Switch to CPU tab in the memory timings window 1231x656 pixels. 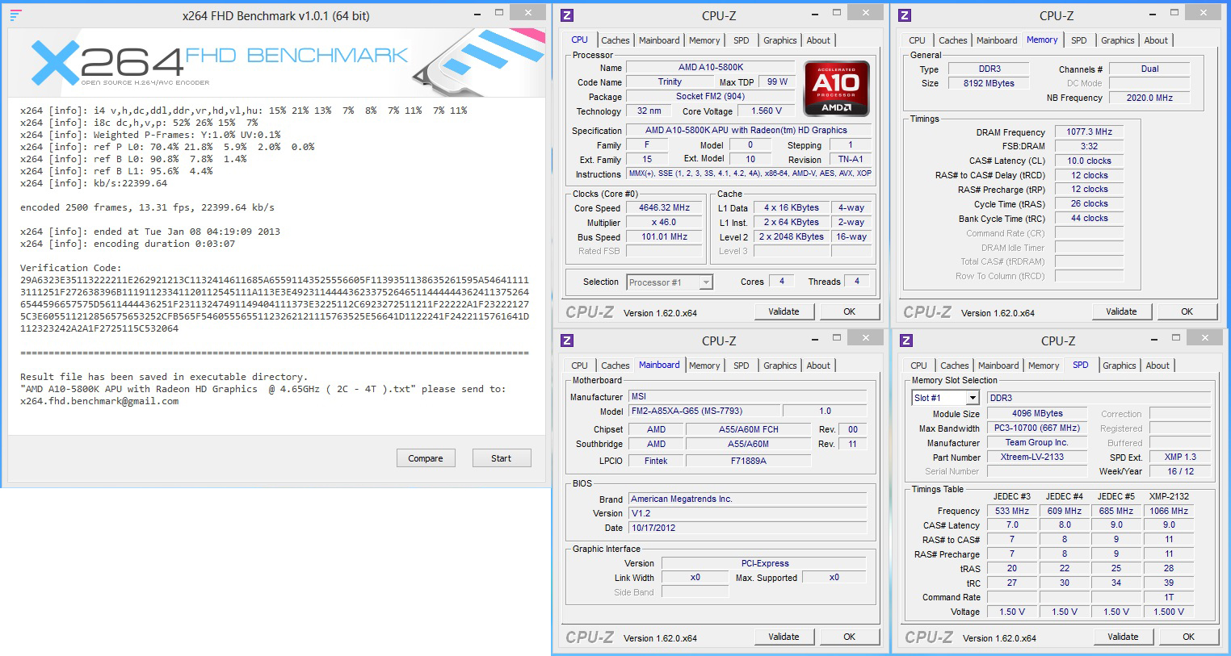(x=917, y=40)
